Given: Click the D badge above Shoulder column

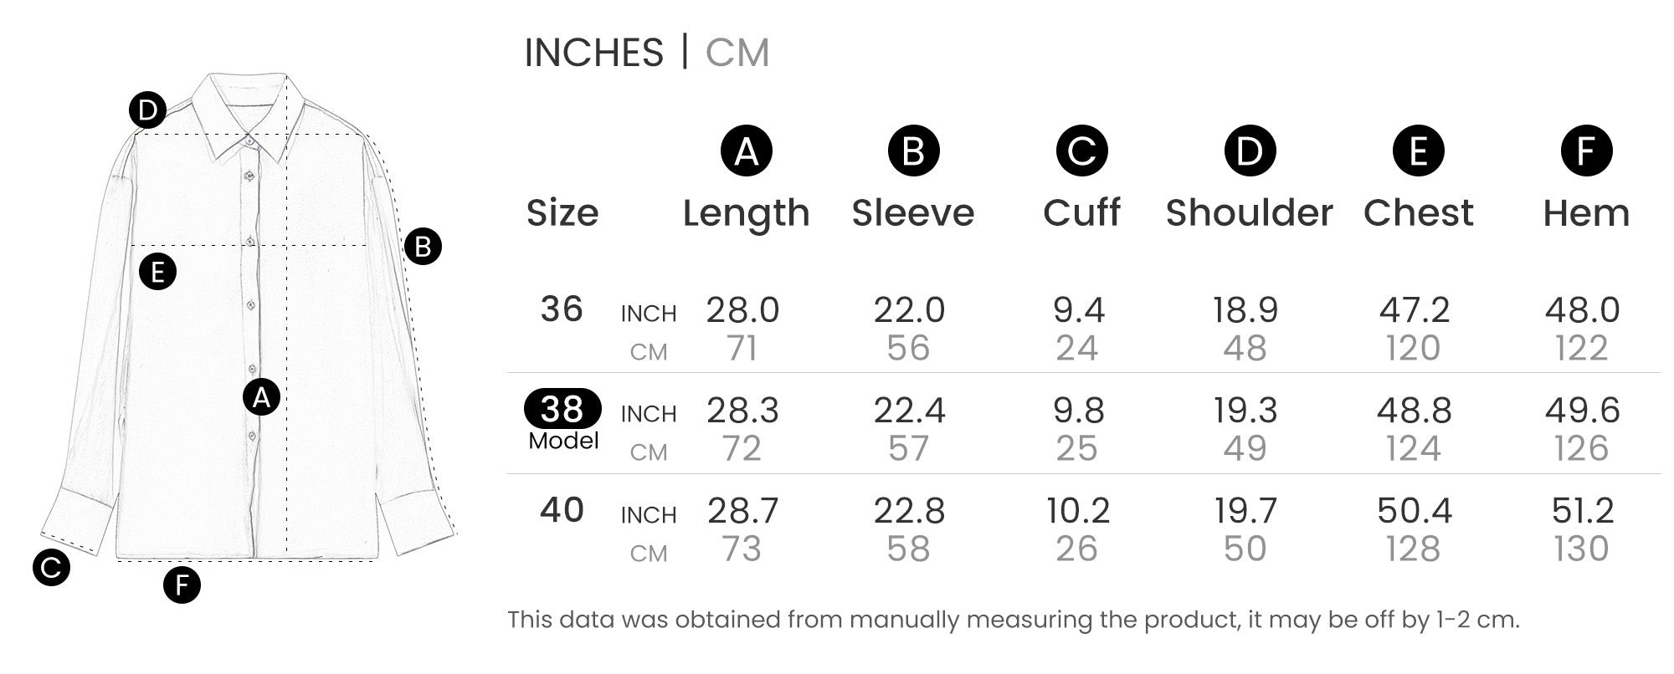Looking at the screenshot, I should (x=1250, y=151).
